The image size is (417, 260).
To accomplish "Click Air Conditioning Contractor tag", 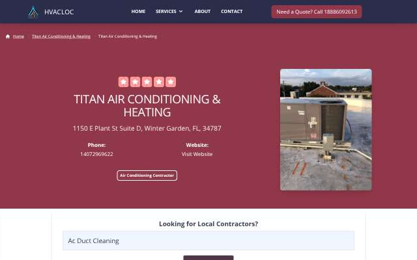I will (147, 175).
